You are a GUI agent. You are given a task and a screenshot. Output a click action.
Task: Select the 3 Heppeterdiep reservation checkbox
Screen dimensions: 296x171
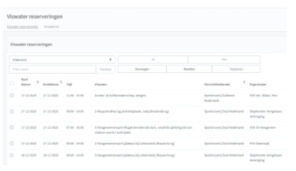pos(12,112)
